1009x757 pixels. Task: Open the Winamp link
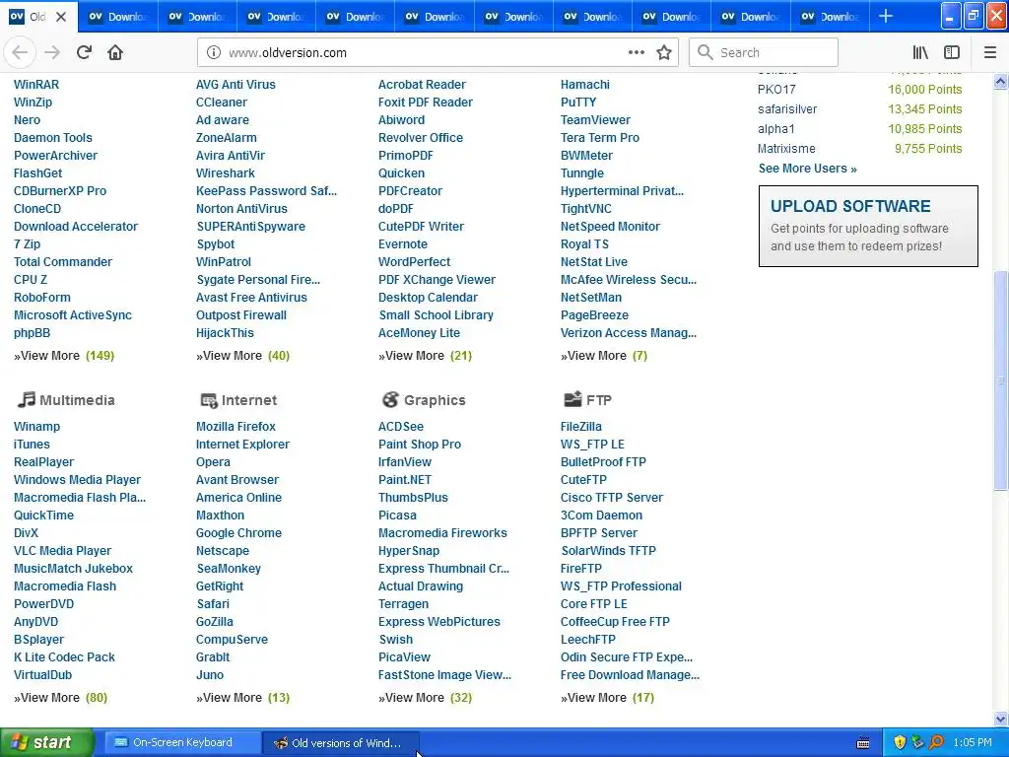36,427
